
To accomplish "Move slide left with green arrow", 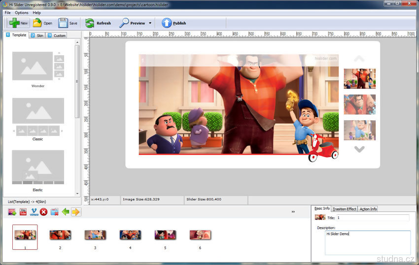I will (65, 212).
